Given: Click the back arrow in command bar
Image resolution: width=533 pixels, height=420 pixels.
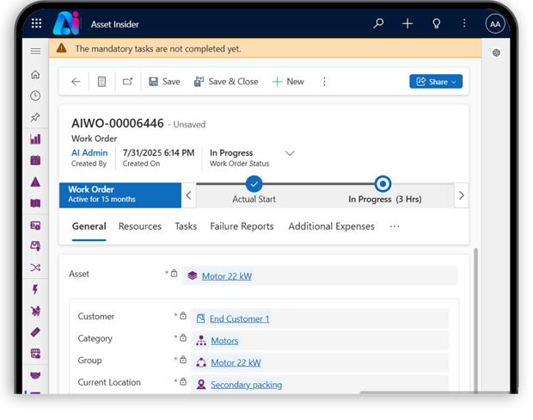Looking at the screenshot, I should pos(76,82).
